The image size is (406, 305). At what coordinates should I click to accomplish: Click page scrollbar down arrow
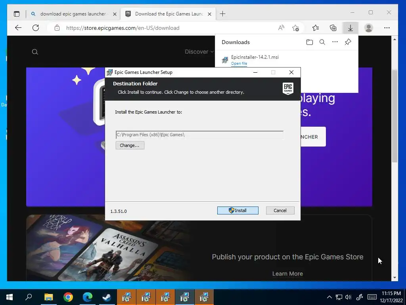click(395, 278)
